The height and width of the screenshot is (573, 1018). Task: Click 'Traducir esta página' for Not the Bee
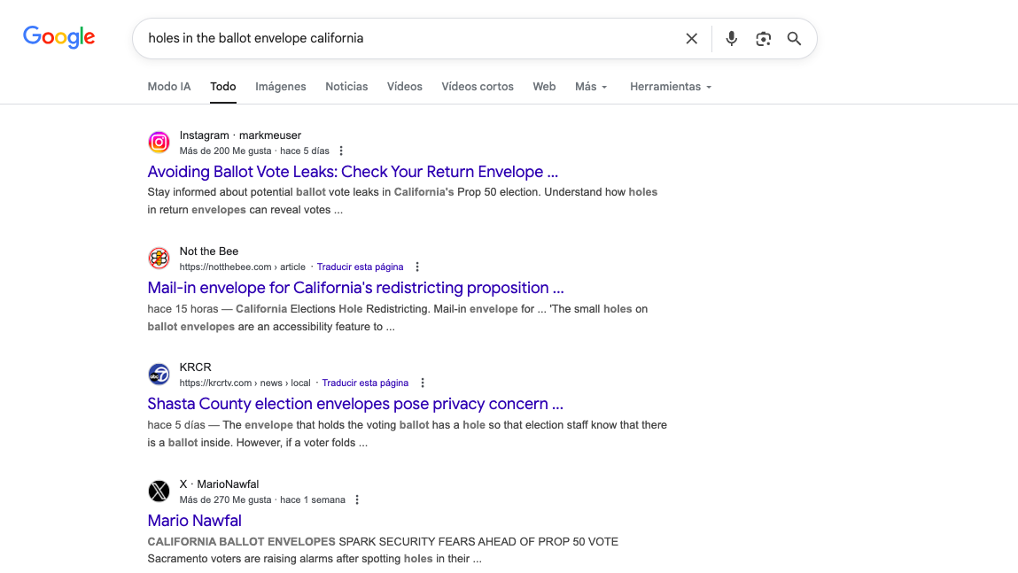coord(360,267)
